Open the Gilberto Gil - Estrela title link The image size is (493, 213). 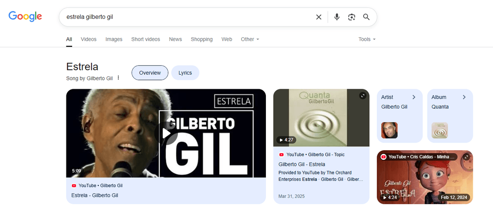pos(302,164)
